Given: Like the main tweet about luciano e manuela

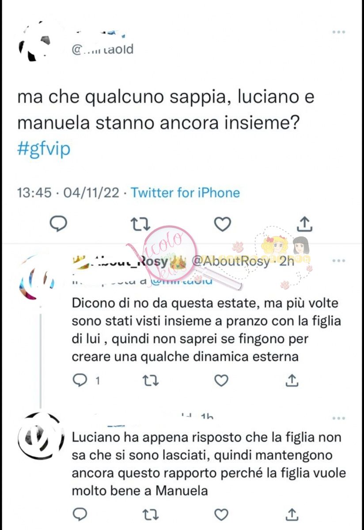Looking at the screenshot, I should tap(222, 225).
